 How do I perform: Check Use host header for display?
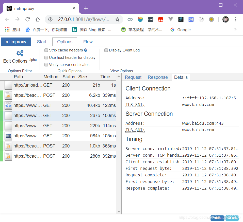point(46,58)
